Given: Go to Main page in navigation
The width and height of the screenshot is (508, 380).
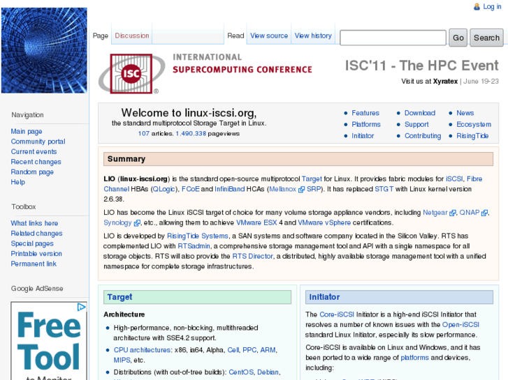Looking at the screenshot, I should point(27,131).
